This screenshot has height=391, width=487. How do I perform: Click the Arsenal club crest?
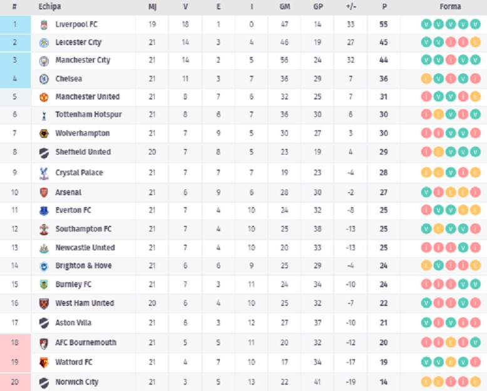coord(43,193)
